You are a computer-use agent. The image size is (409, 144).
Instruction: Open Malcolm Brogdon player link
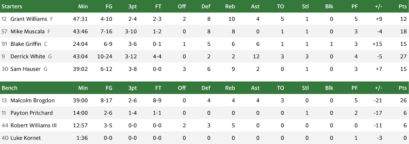pos(32,100)
